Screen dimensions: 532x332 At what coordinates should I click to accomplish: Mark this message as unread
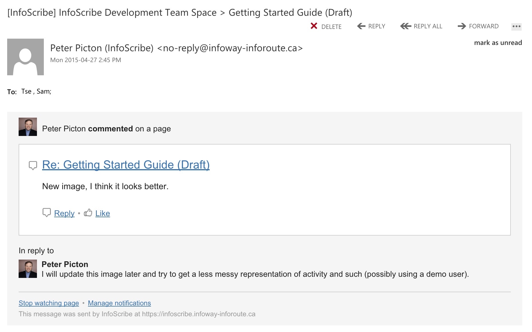(498, 43)
